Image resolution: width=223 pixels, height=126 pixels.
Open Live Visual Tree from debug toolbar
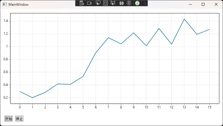point(82,3)
